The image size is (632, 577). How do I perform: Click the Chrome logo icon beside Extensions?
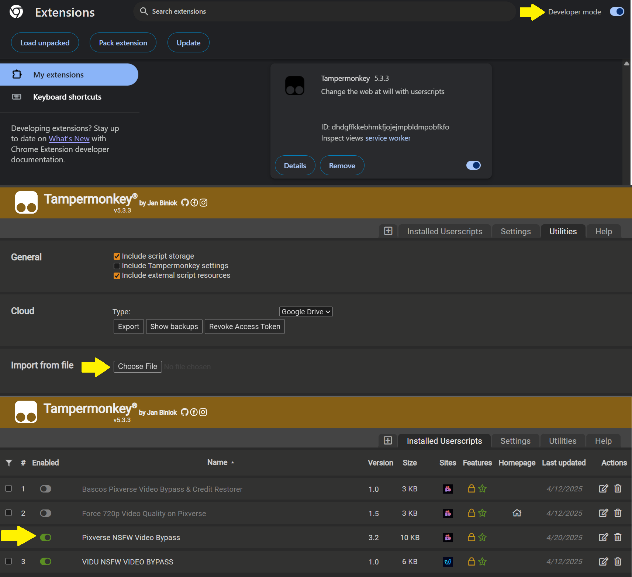(x=16, y=12)
